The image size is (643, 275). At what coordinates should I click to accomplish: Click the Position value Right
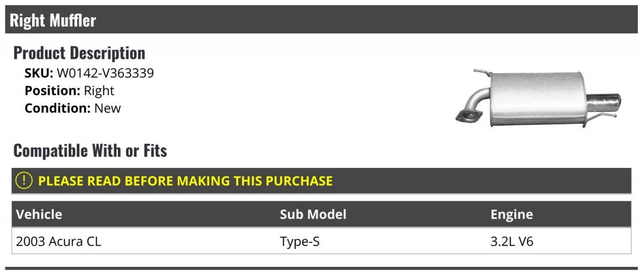tap(99, 90)
